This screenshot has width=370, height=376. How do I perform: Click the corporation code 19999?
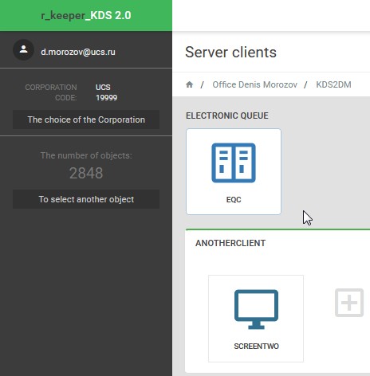tap(106, 98)
